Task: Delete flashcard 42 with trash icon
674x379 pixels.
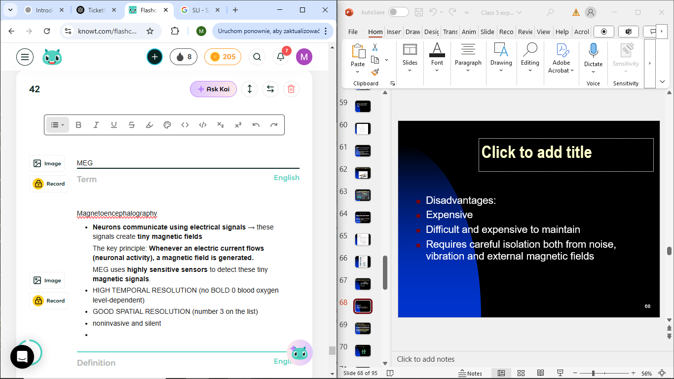Action: (291, 89)
